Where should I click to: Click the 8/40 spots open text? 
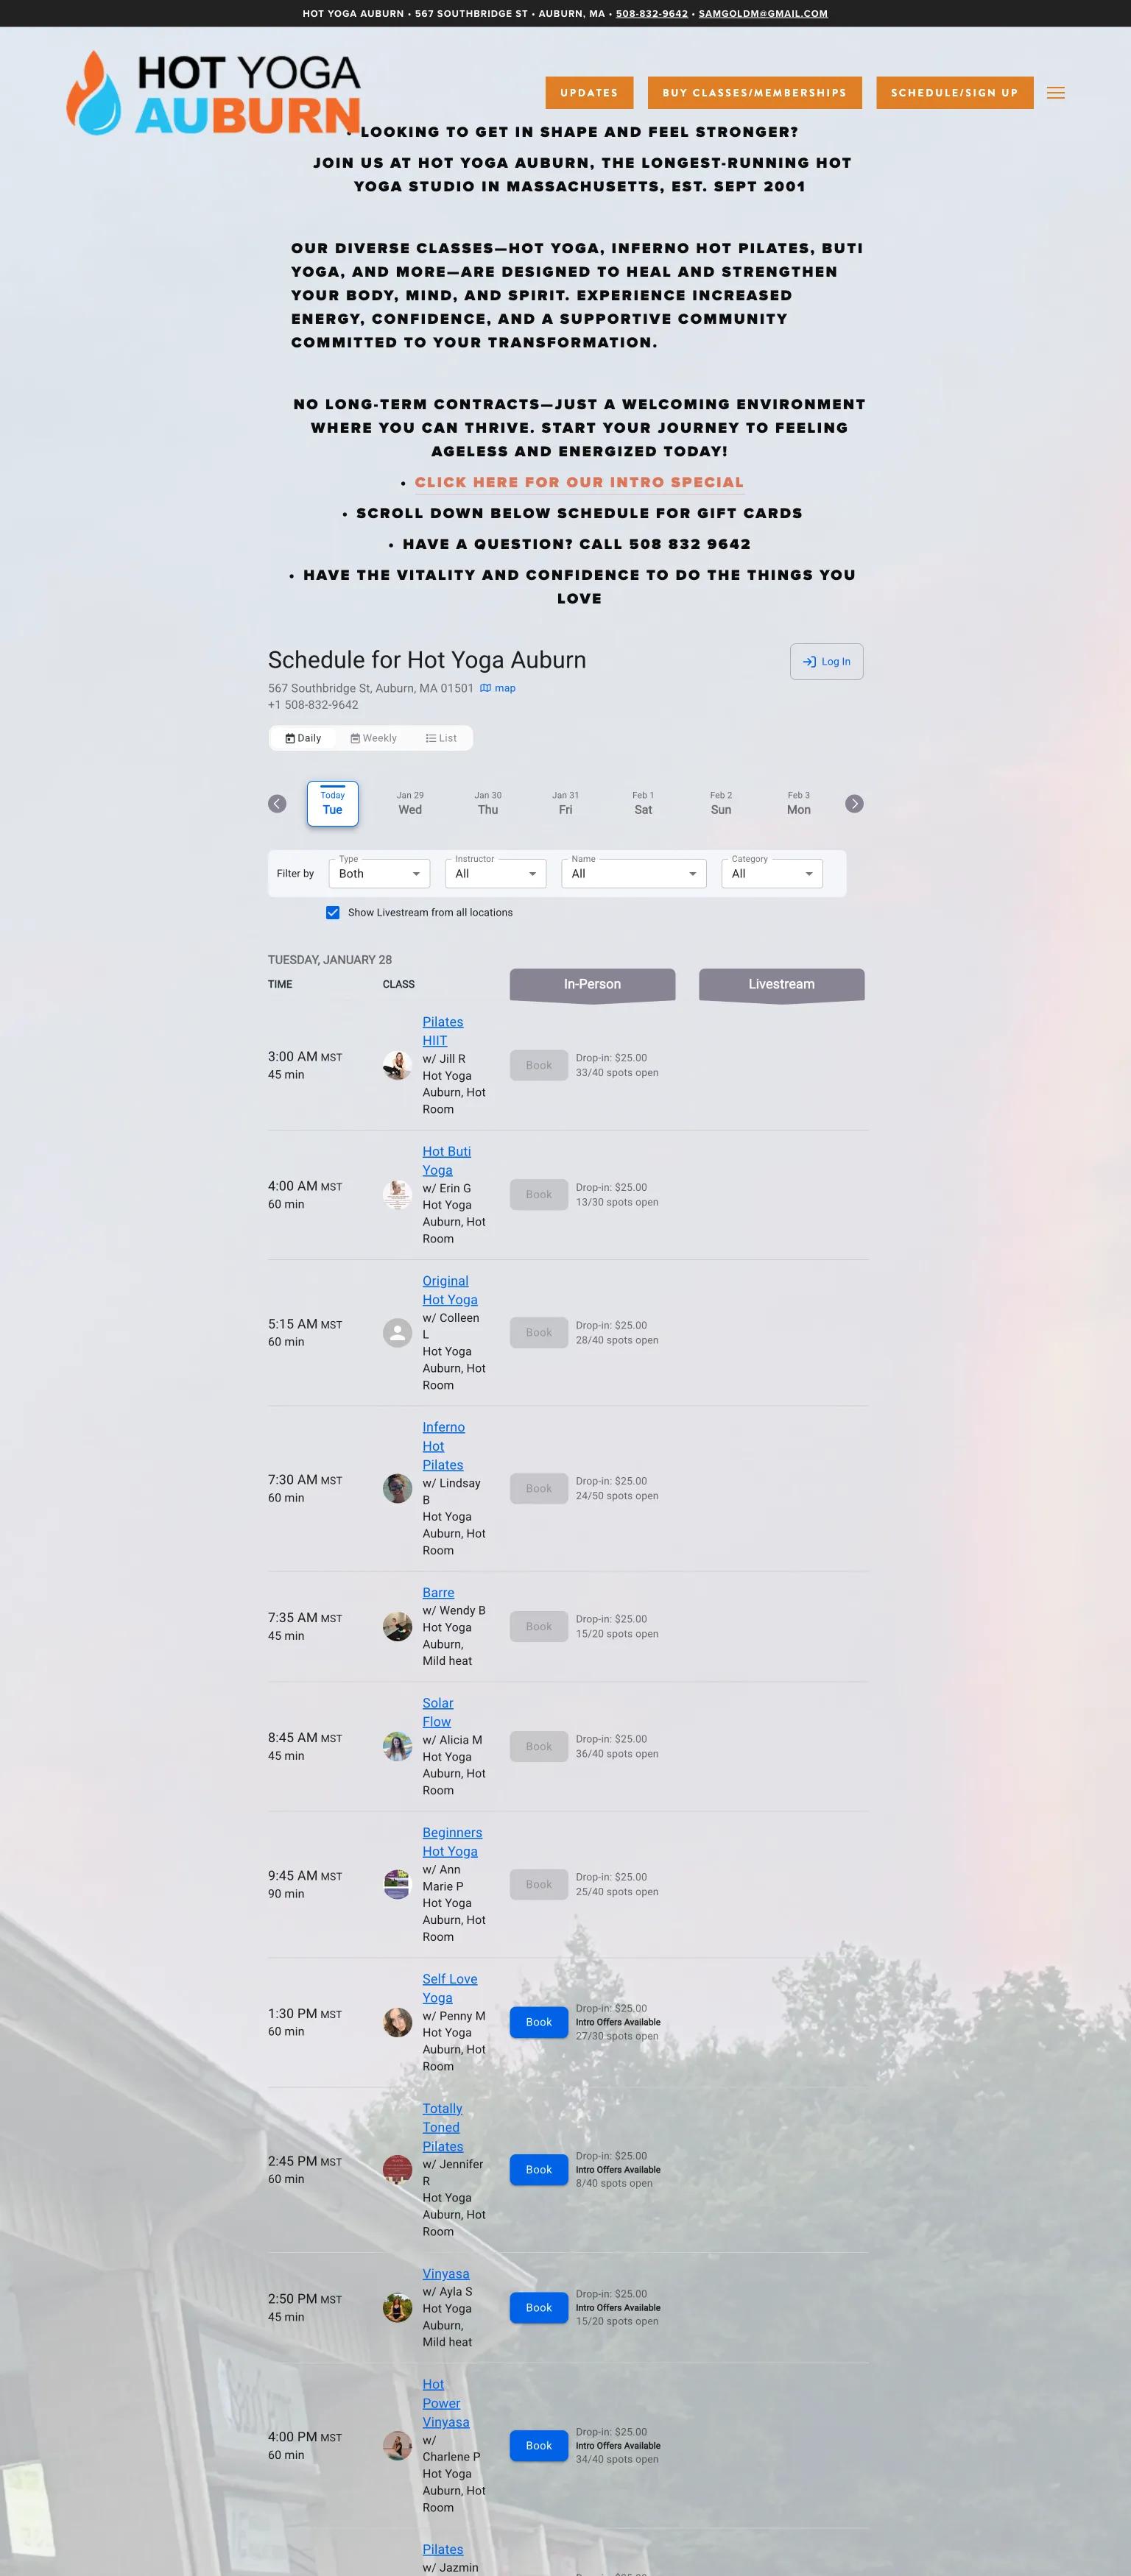click(x=613, y=2184)
